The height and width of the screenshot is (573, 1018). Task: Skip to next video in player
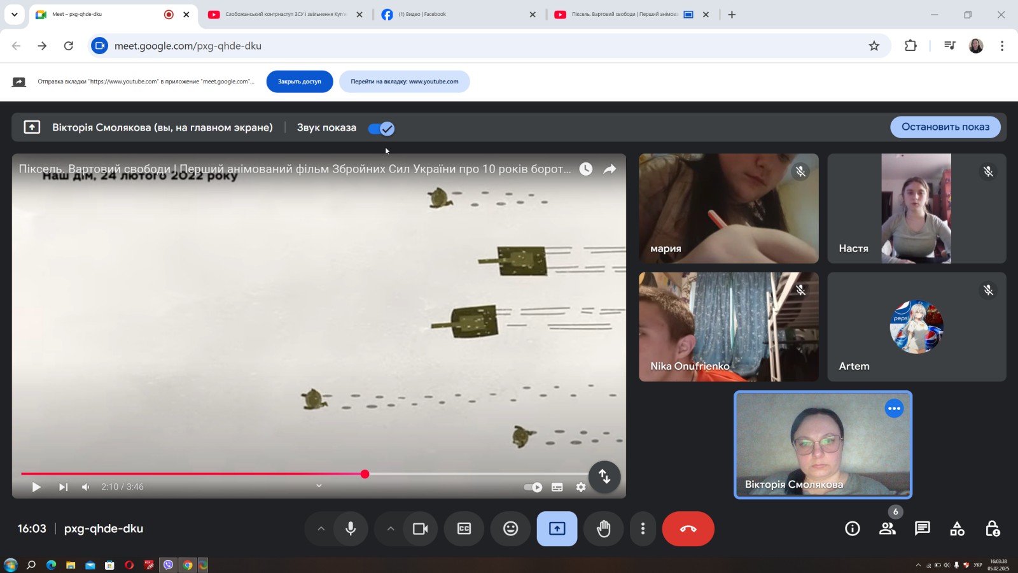[x=63, y=487]
